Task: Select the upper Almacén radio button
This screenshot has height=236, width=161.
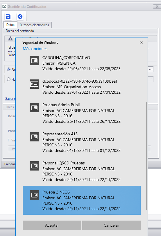Action: click(x=8, y=69)
